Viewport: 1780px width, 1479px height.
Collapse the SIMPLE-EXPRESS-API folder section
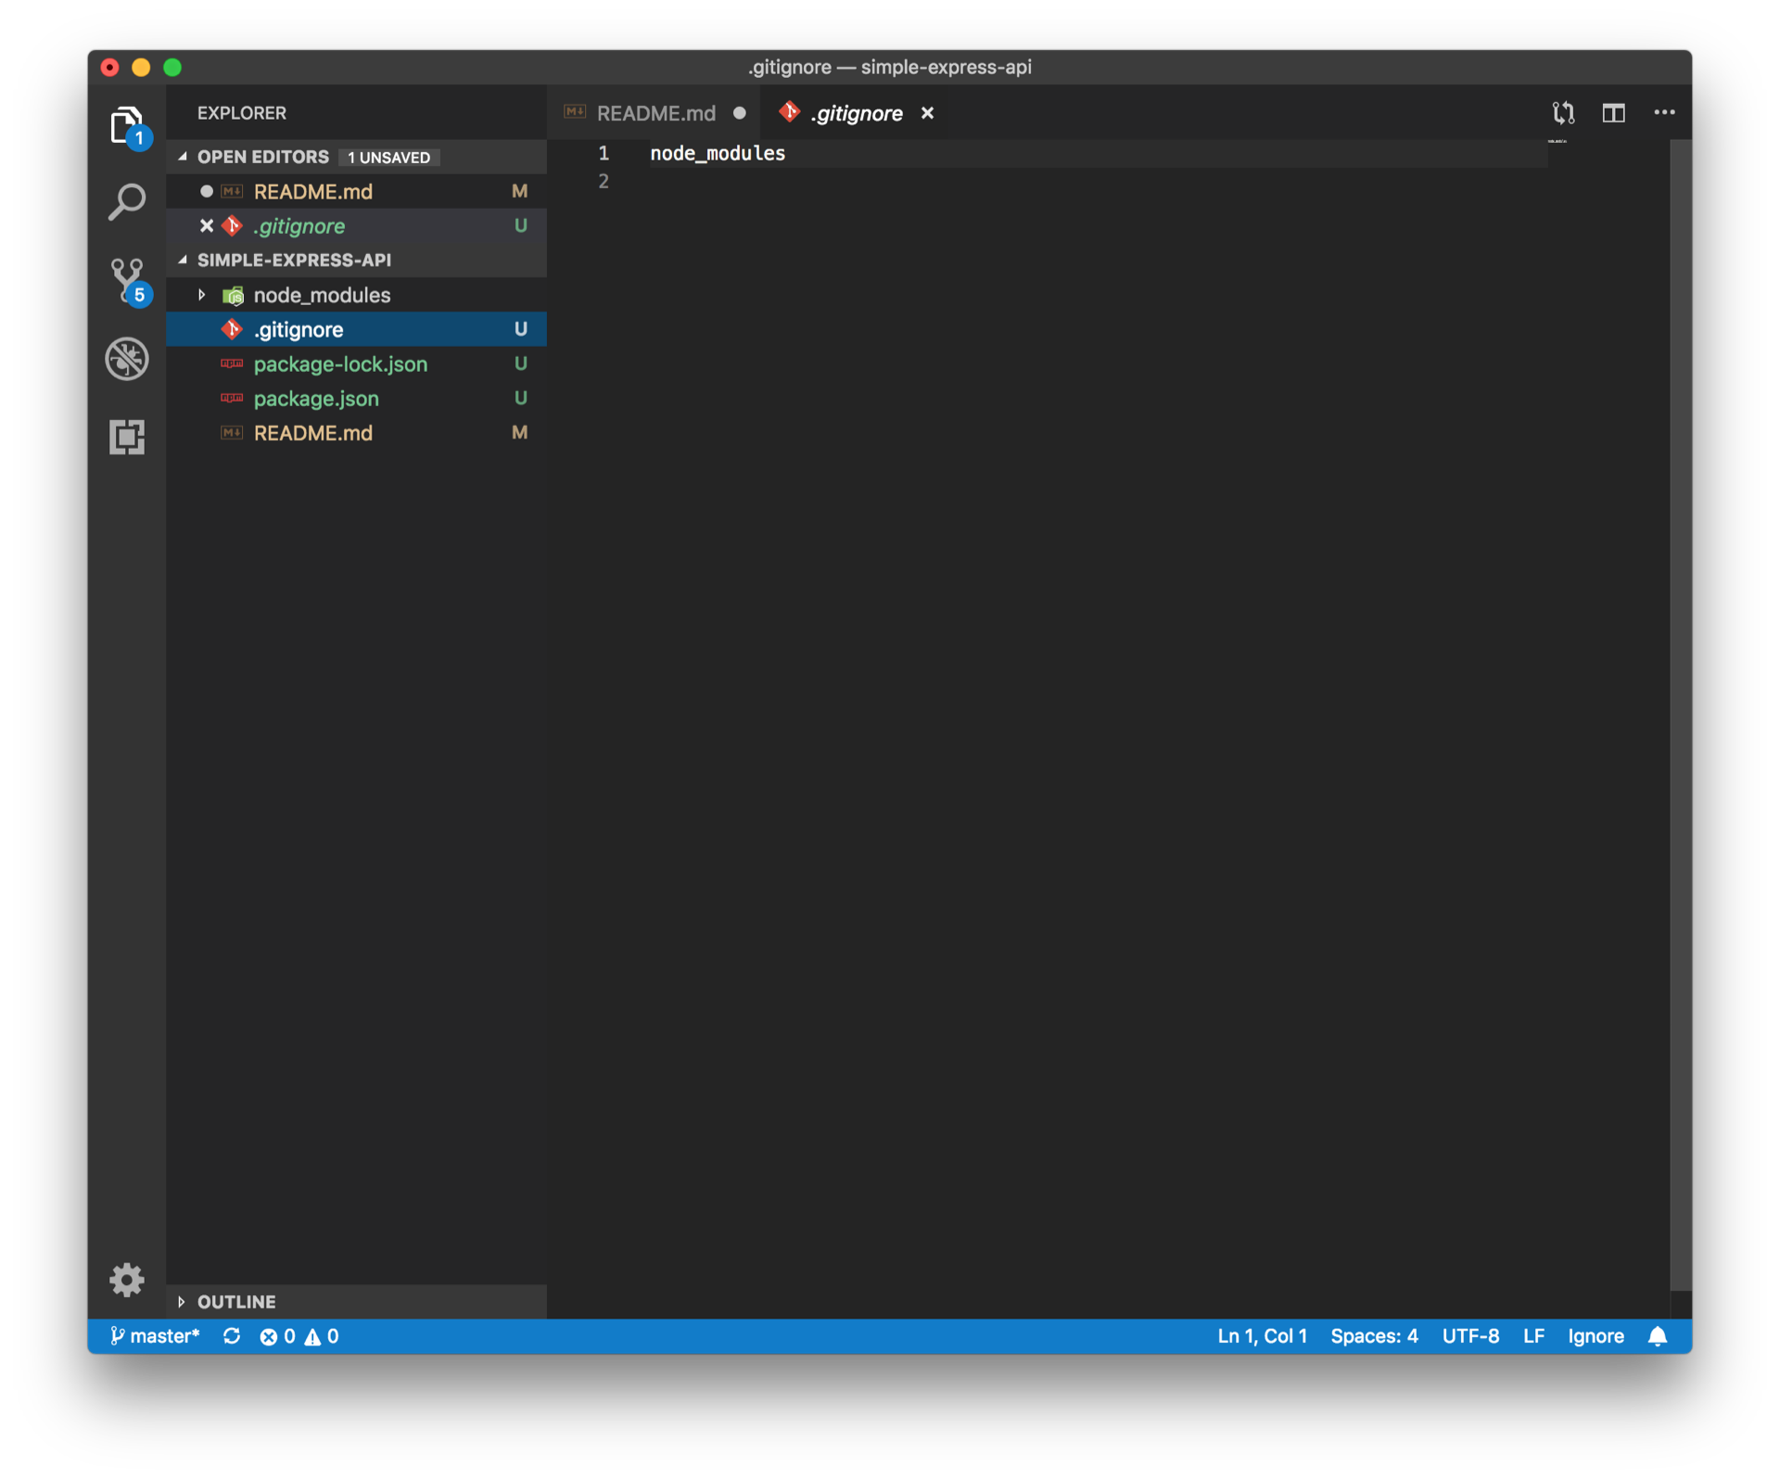pyautogui.click(x=294, y=261)
